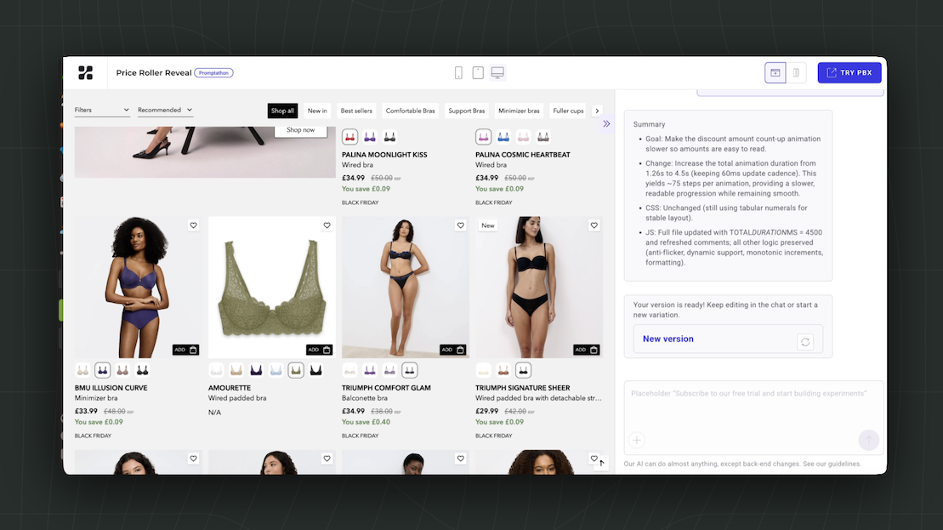Screen dimensions: 943x530
Task: Favorite the BMU Illusion Curve bra
Action: click(193, 225)
